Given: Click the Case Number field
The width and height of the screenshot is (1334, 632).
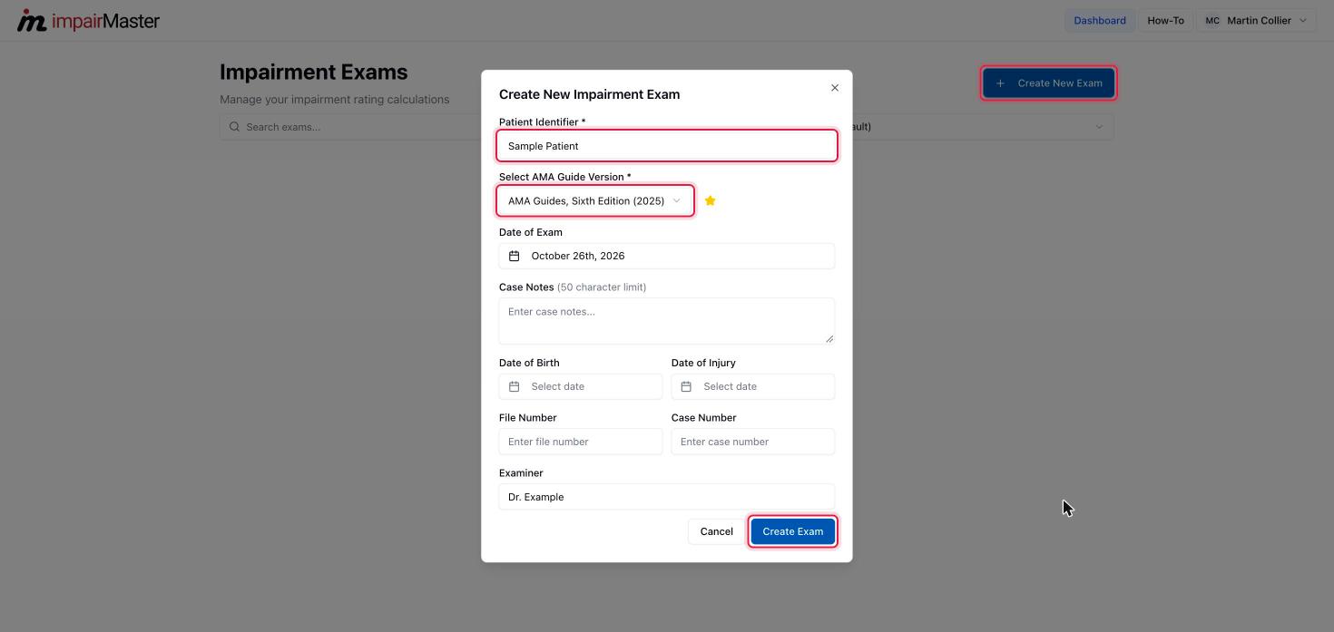Looking at the screenshot, I should tap(753, 442).
